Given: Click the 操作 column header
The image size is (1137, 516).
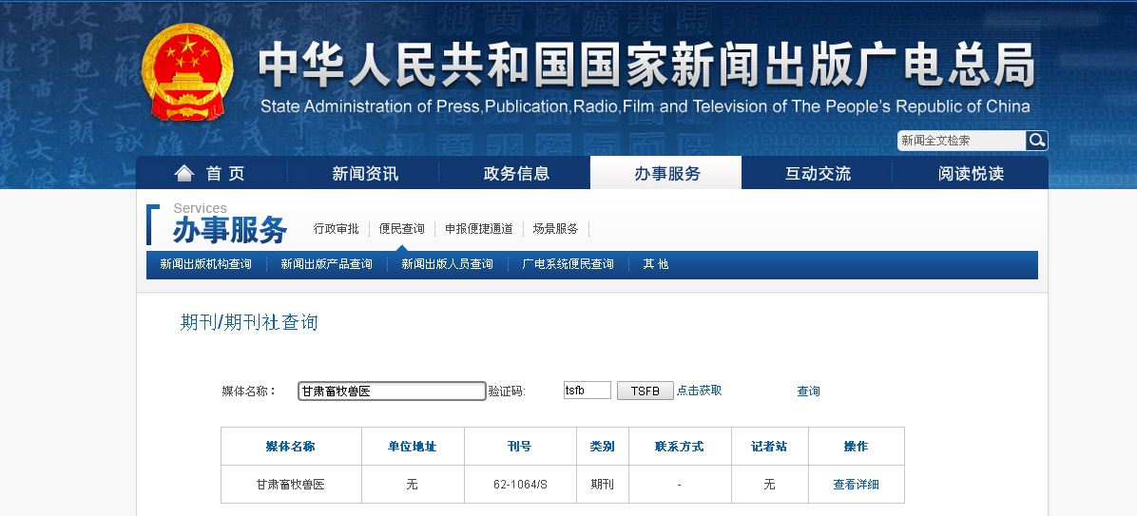Looking at the screenshot, I should [857, 447].
